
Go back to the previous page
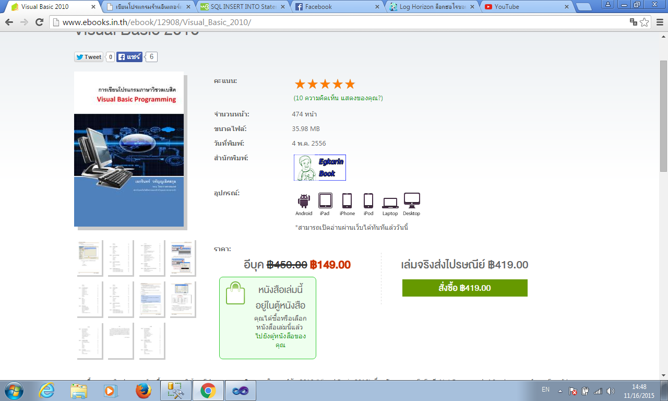(x=9, y=22)
